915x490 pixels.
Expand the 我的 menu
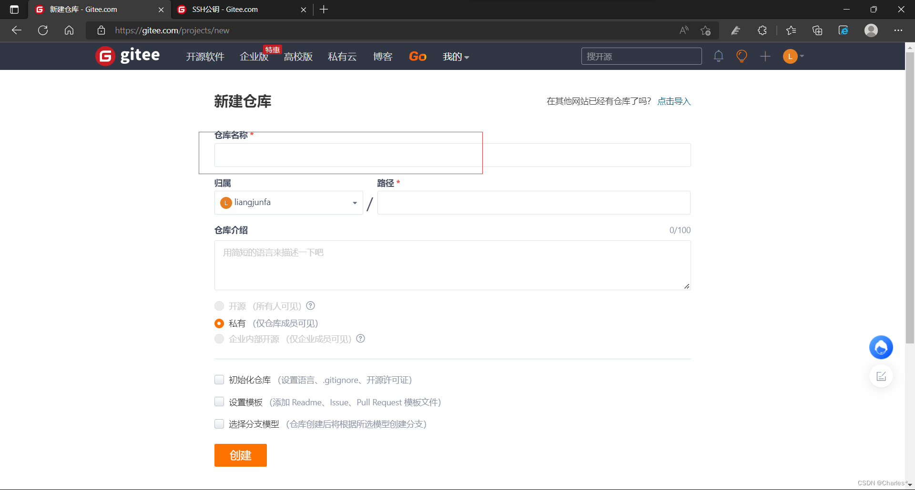[456, 57]
